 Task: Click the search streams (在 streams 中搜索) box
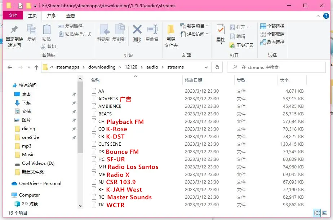point(276,67)
